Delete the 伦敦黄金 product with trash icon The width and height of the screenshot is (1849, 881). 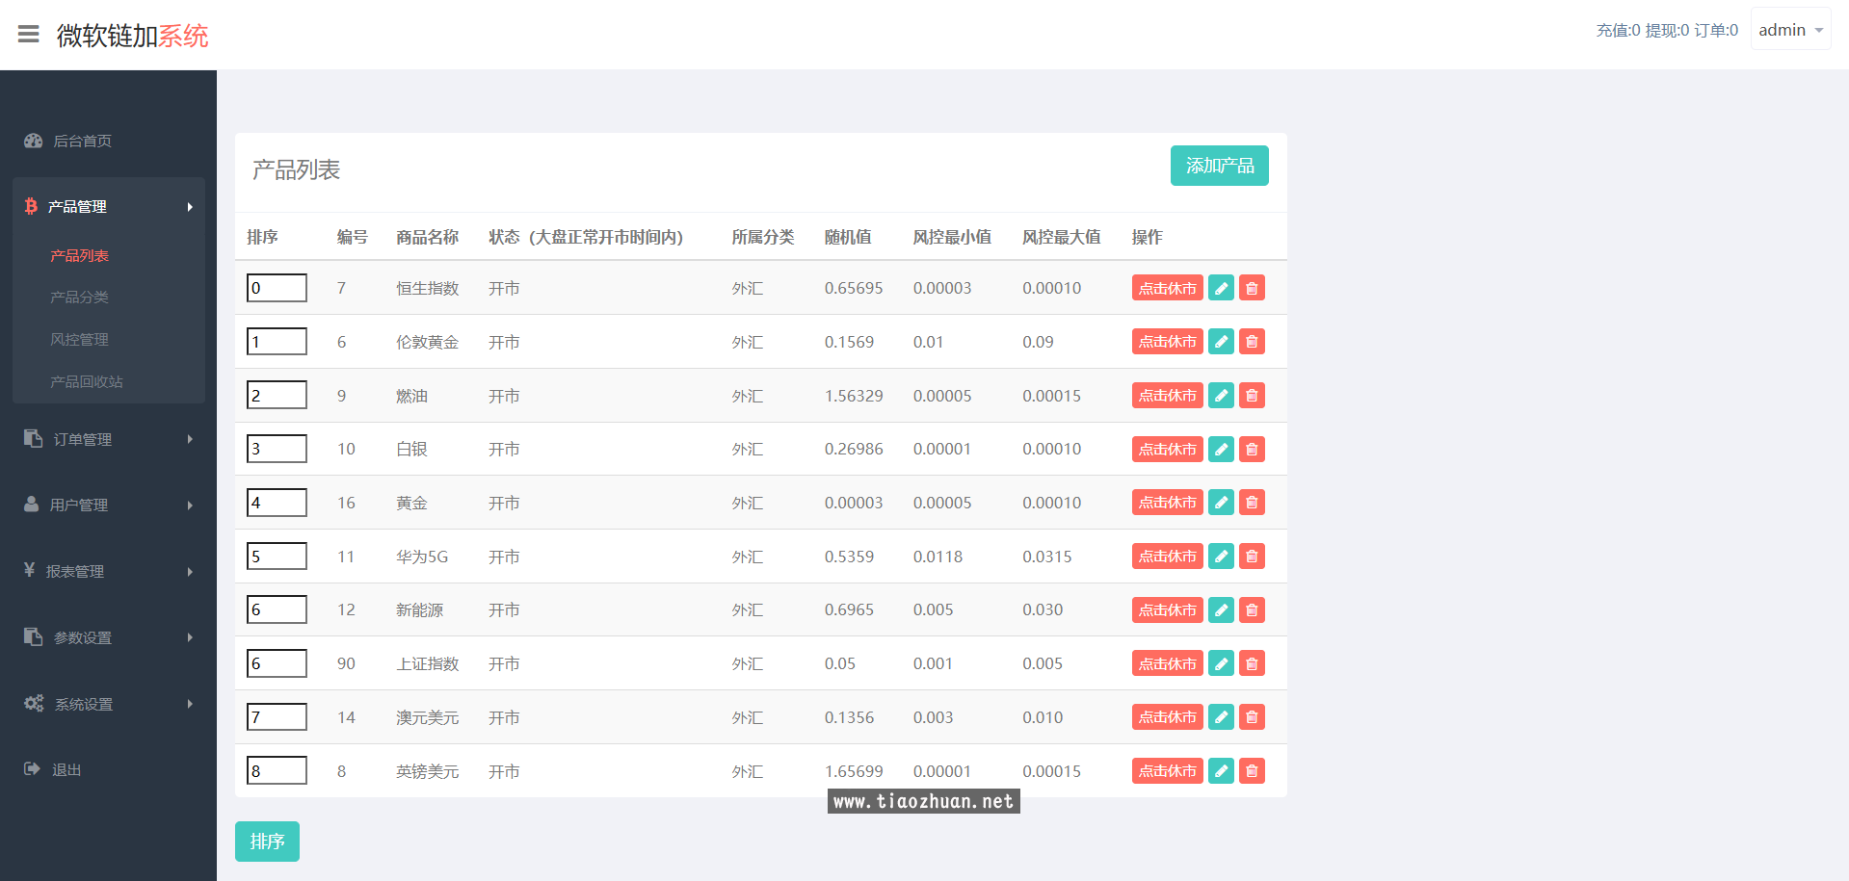click(x=1252, y=341)
